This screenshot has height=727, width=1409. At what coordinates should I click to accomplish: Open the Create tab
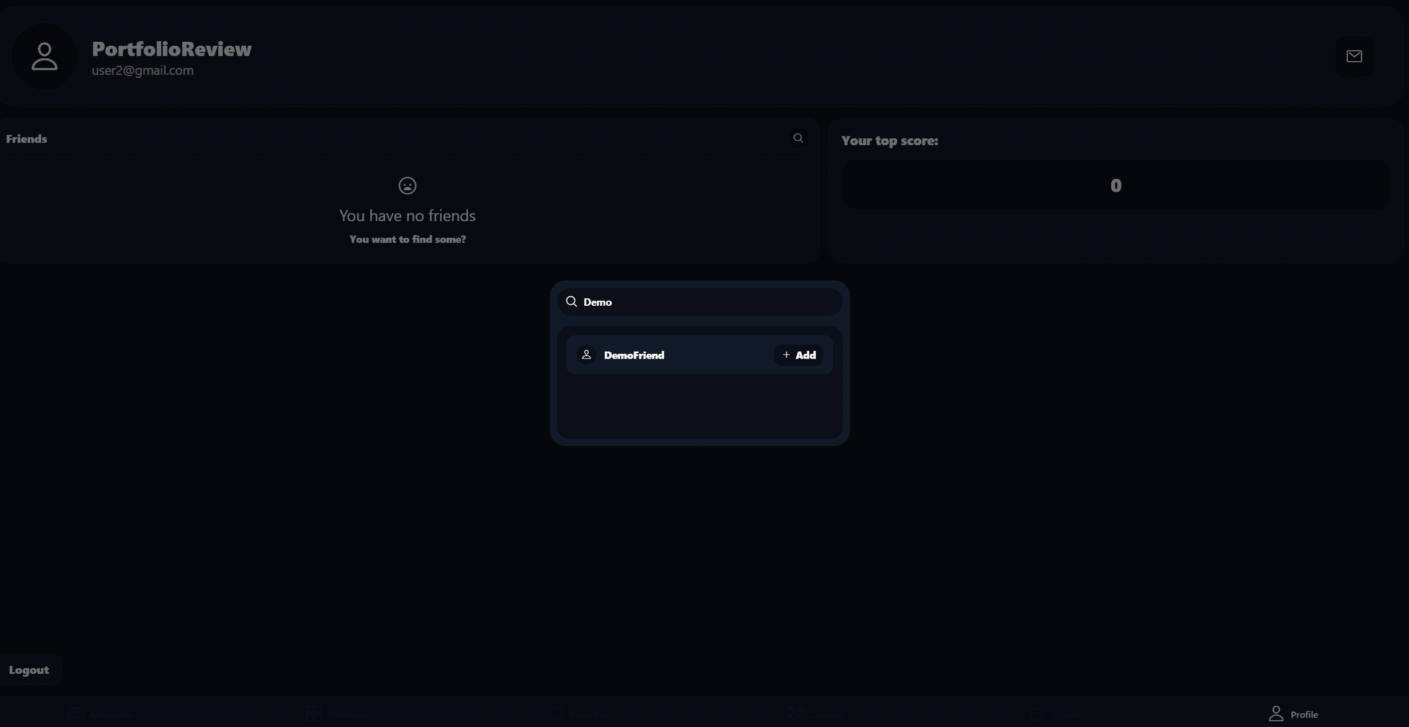pyautogui.click(x=1055, y=714)
